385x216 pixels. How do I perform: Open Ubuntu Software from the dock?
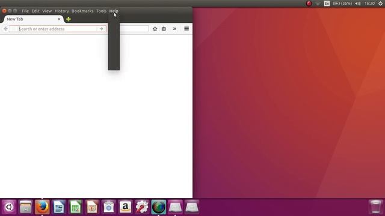109,207
